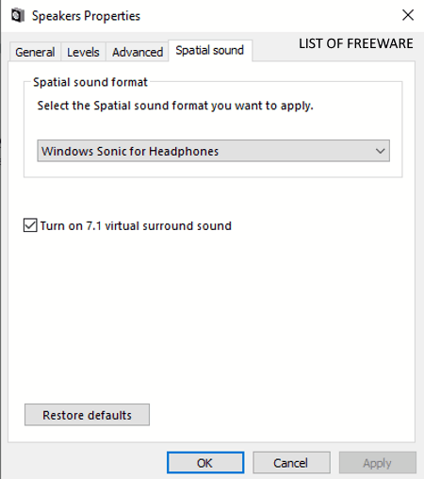This screenshot has height=479, width=424.
Task: Cancel the Speakers Properties changes
Action: 291,463
